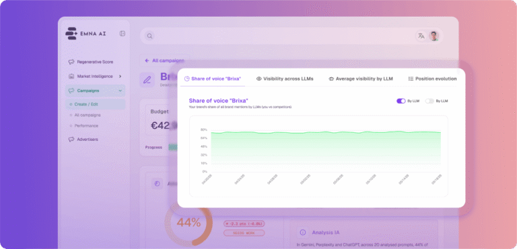The width and height of the screenshot is (517, 249).
Task: Turn on the disabled grey By LLM toggle
Action: point(429,101)
